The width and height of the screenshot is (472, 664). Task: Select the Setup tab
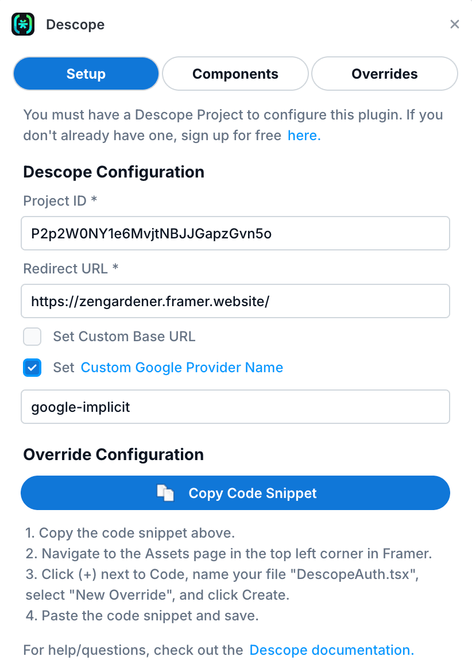(x=86, y=74)
